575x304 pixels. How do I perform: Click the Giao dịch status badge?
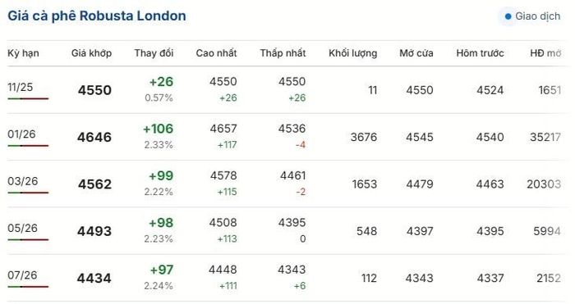point(532,16)
